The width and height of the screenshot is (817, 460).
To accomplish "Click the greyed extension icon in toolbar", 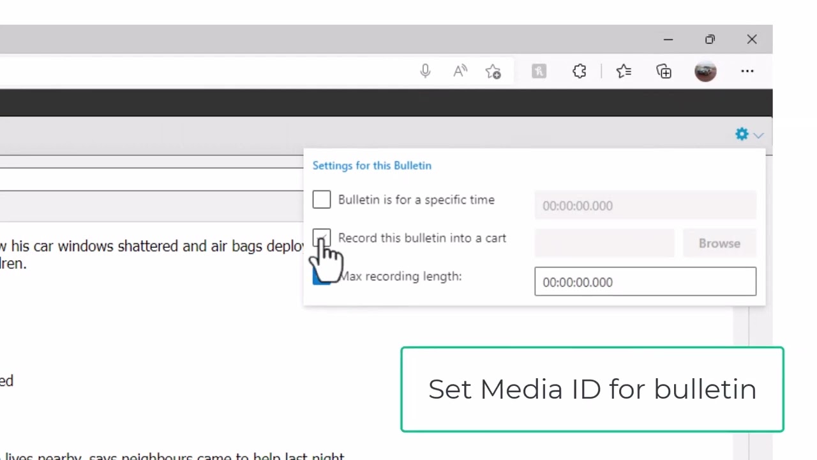I will pyautogui.click(x=539, y=72).
